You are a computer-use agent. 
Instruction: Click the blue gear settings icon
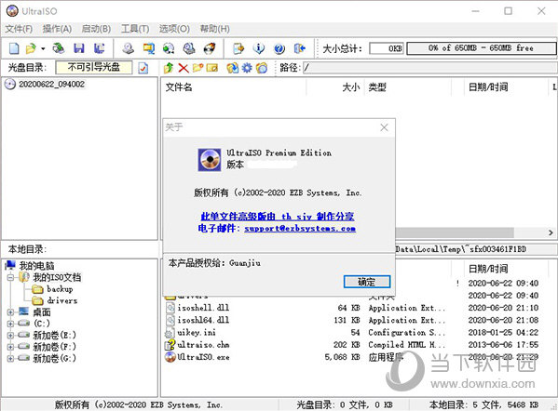point(247,68)
